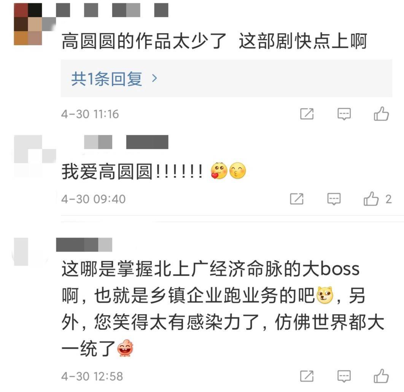Select the doge emoji in third comment
Viewport: 404px width, 392px height.
[325, 295]
